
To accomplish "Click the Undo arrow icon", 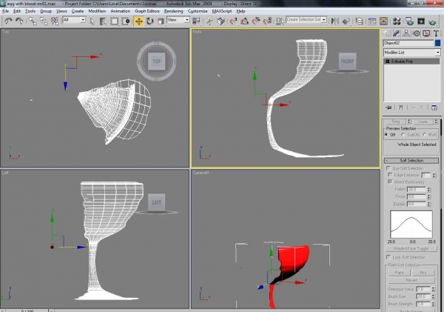I will (x=8, y=21).
